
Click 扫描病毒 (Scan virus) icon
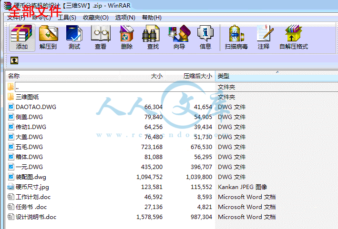tap(236, 37)
